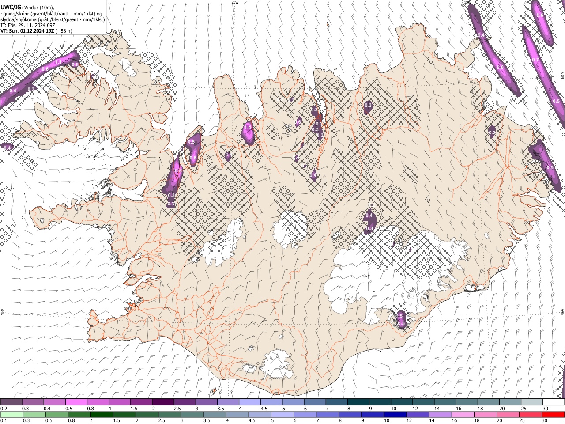Click the slate blue 6 upper legend swatch
This screenshot has height=424, width=565.
(x=314, y=402)
